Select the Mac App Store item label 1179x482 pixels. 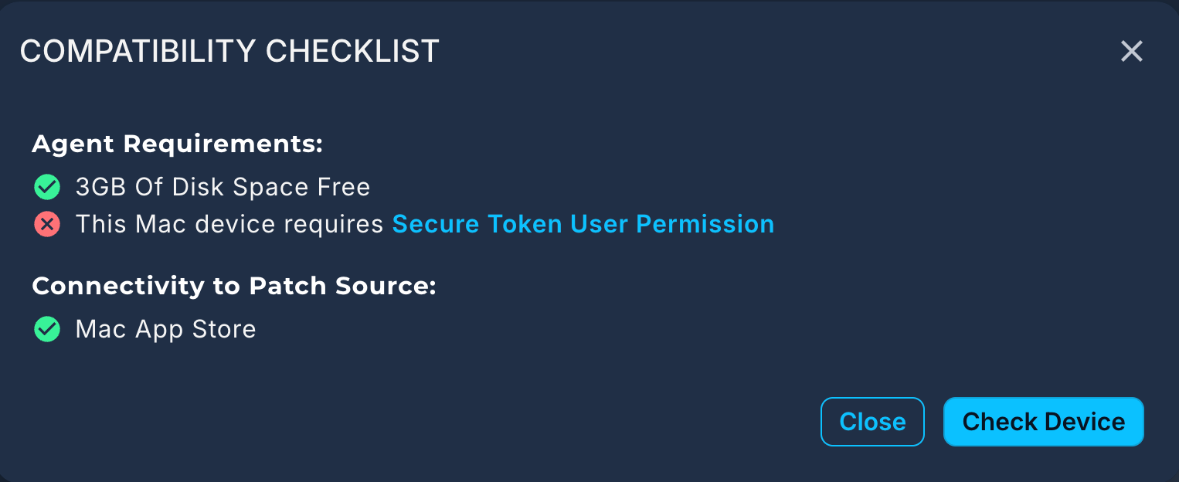coord(165,330)
